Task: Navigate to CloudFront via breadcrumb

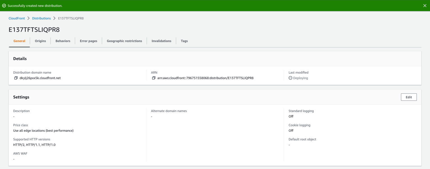Action: pos(17,18)
